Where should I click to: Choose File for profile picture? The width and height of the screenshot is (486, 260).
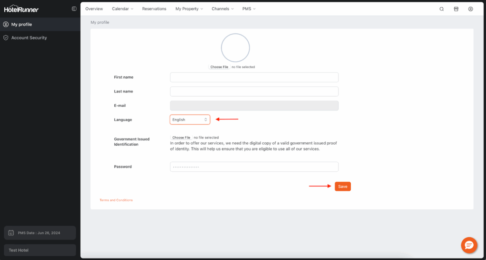click(x=219, y=67)
